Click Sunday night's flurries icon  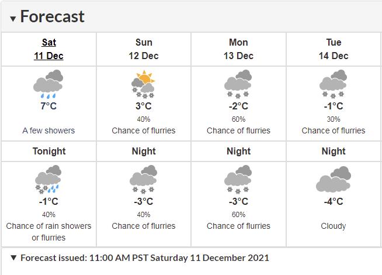point(144,180)
